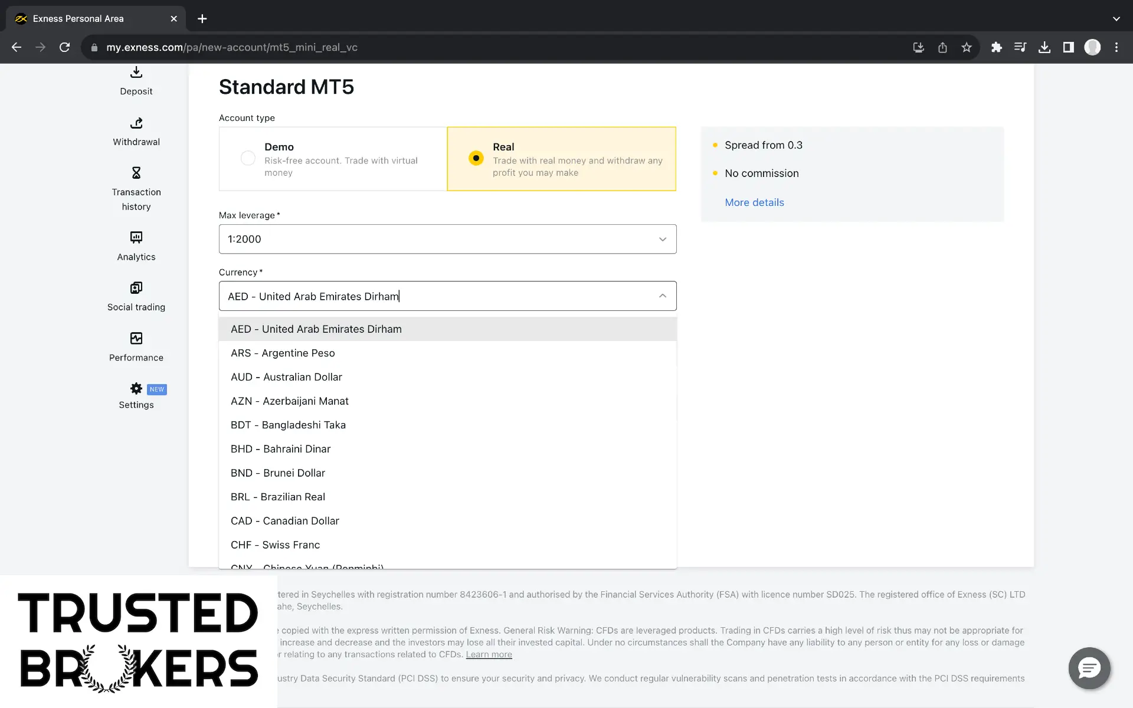The image size is (1133, 708).
Task: Click the address bar URL
Action: click(232, 47)
